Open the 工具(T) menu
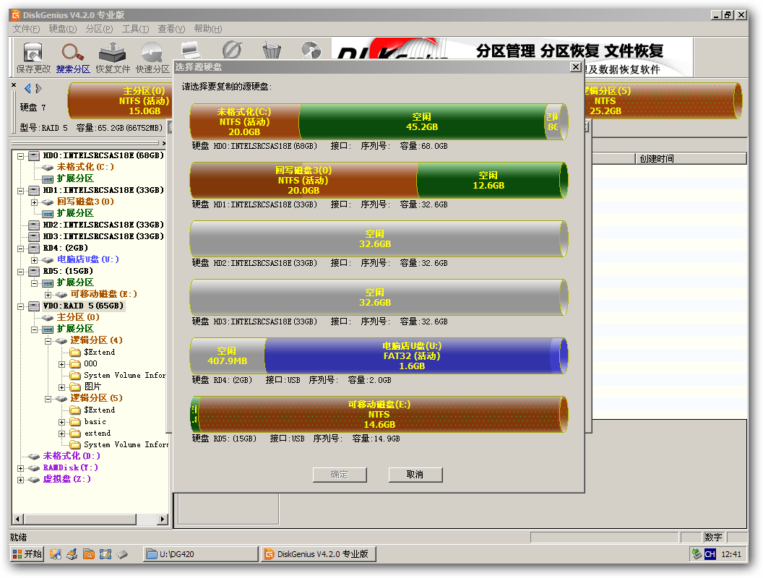 pyautogui.click(x=135, y=29)
